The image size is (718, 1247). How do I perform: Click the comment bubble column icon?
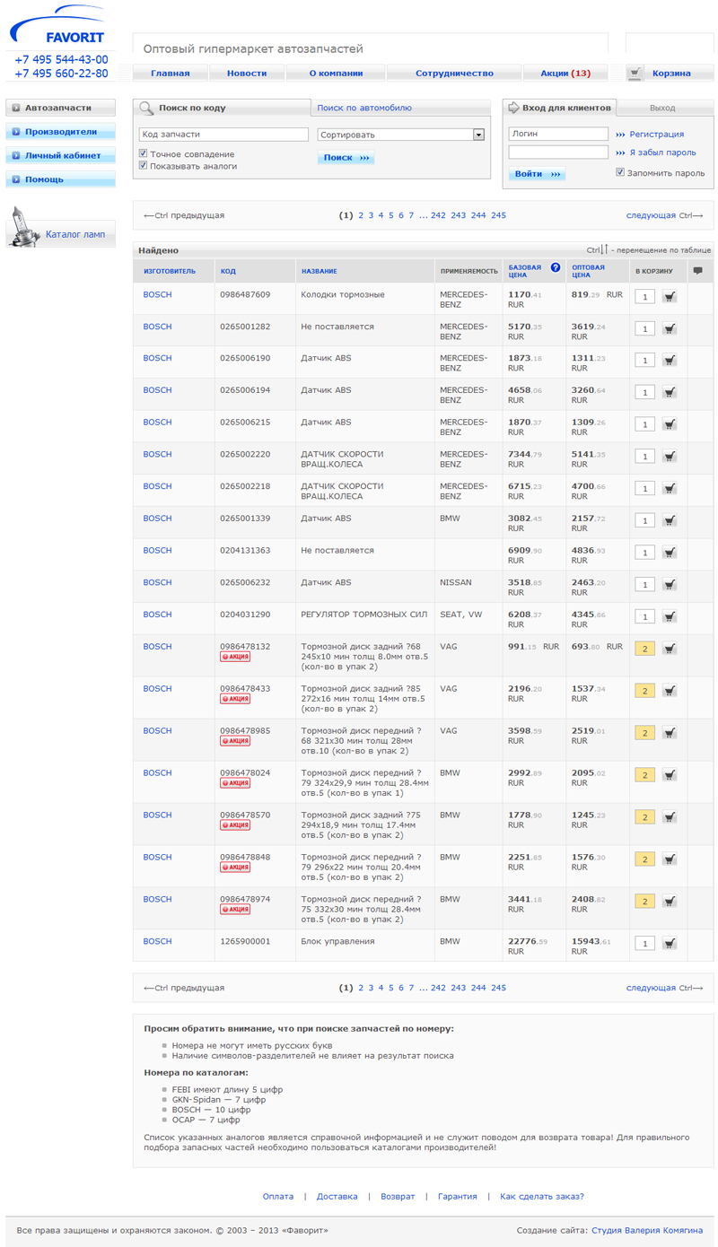tap(698, 270)
